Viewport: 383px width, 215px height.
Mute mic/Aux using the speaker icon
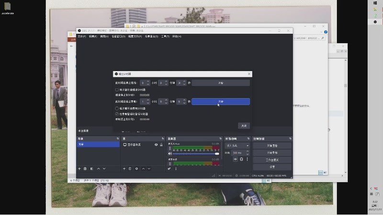pos(169,153)
